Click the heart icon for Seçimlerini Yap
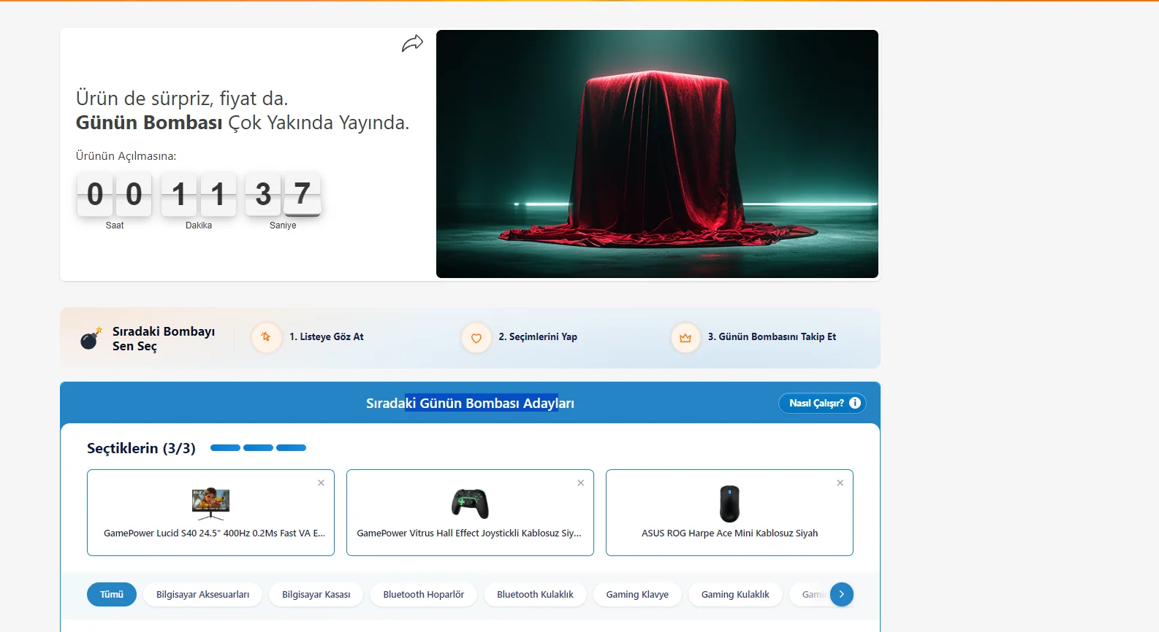Screen dimensions: 1159x632 tap(476, 338)
